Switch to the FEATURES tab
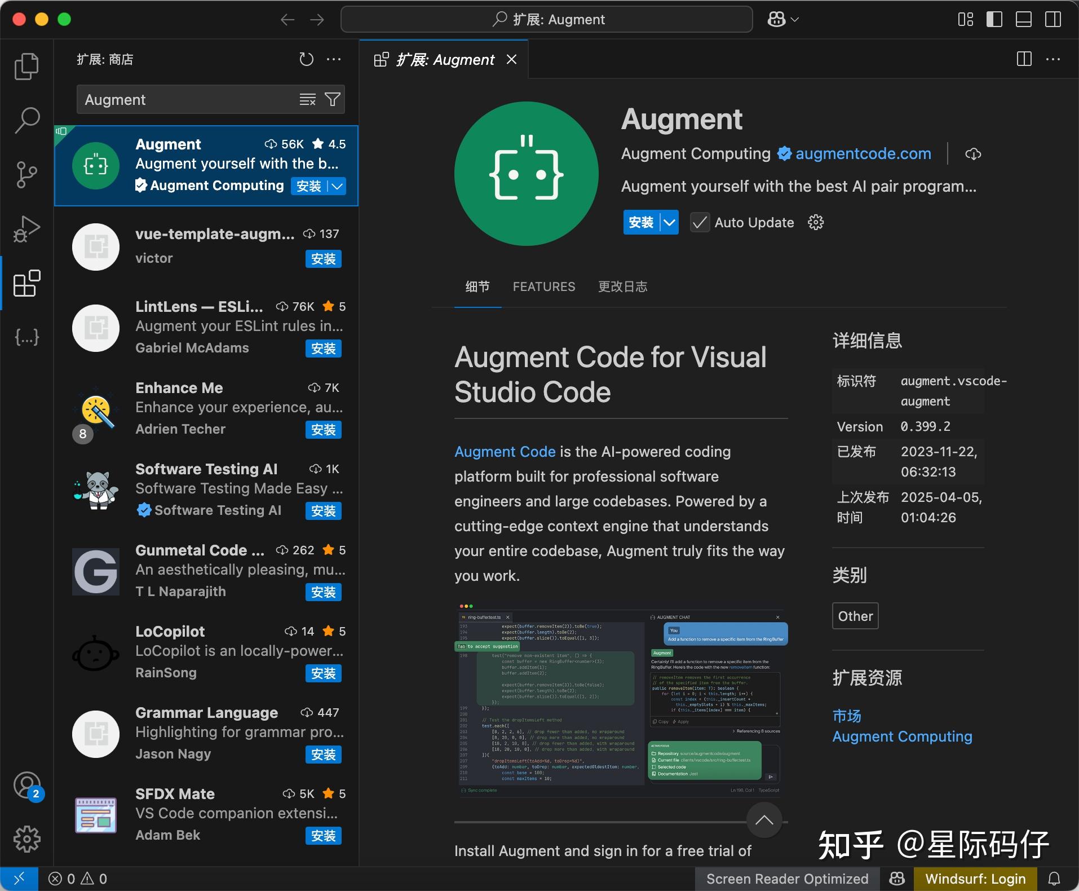This screenshot has height=891, width=1079. coord(543,286)
